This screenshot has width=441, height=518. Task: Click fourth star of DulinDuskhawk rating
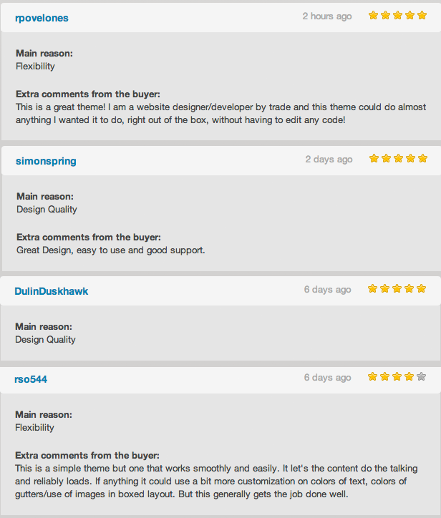coord(409,288)
